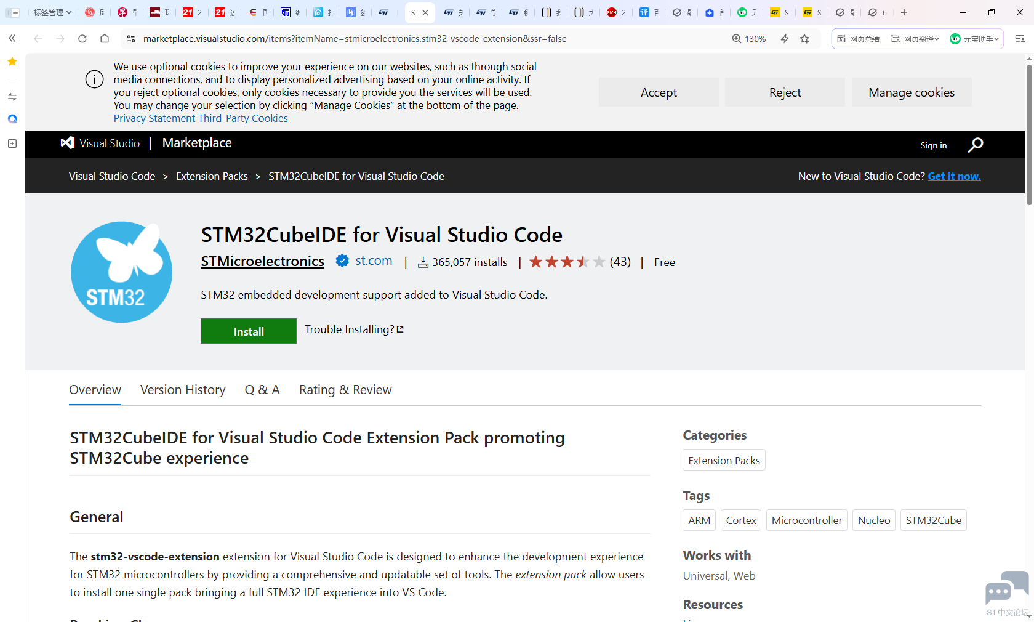Switch to the Version History tab
This screenshot has height=622, width=1034.
click(183, 390)
